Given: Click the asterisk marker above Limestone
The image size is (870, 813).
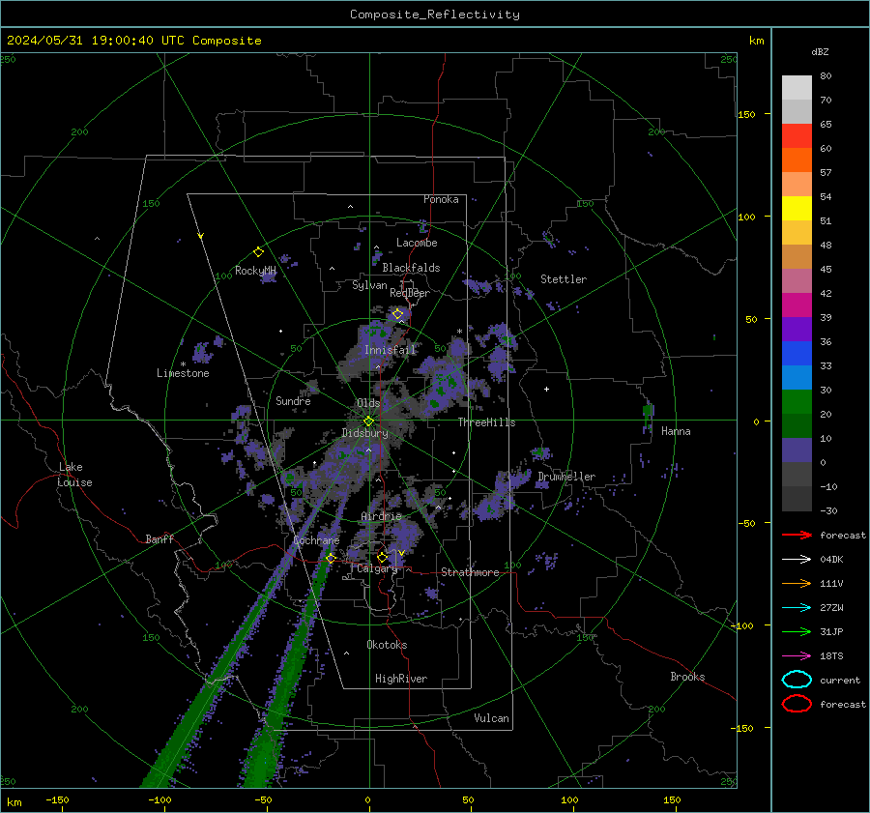Looking at the screenshot, I should tap(183, 364).
